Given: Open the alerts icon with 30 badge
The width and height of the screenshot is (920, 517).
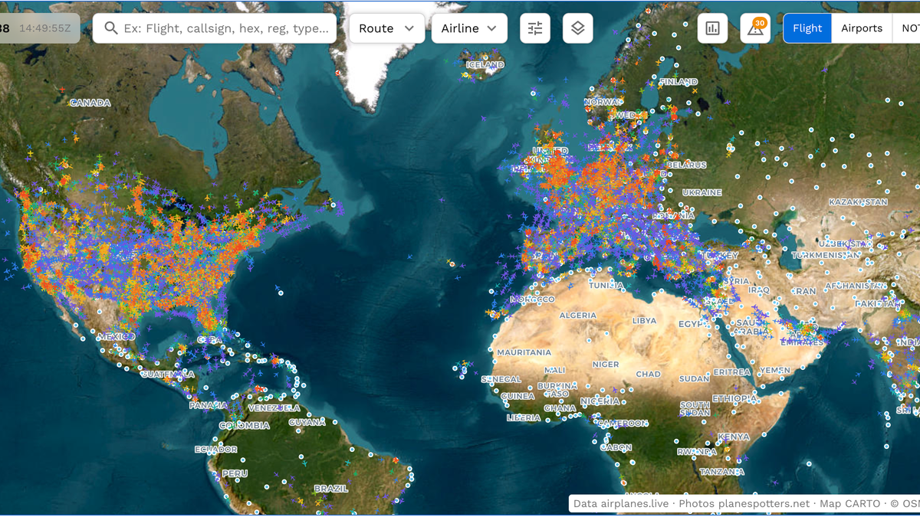Looking at the screenshot, I should click(755, 28).
